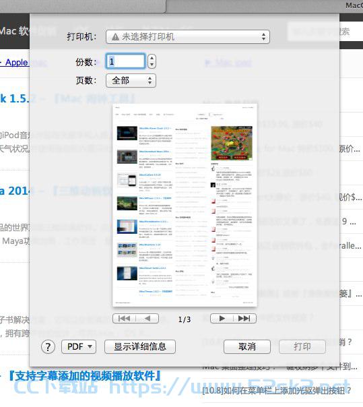
Task: Open the help question mark button
Action: (x=48, y=347)
